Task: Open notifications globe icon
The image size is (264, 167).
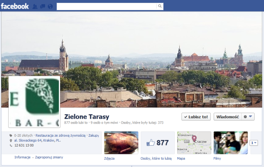Action: pyautogui.click(x=50, y=7)
